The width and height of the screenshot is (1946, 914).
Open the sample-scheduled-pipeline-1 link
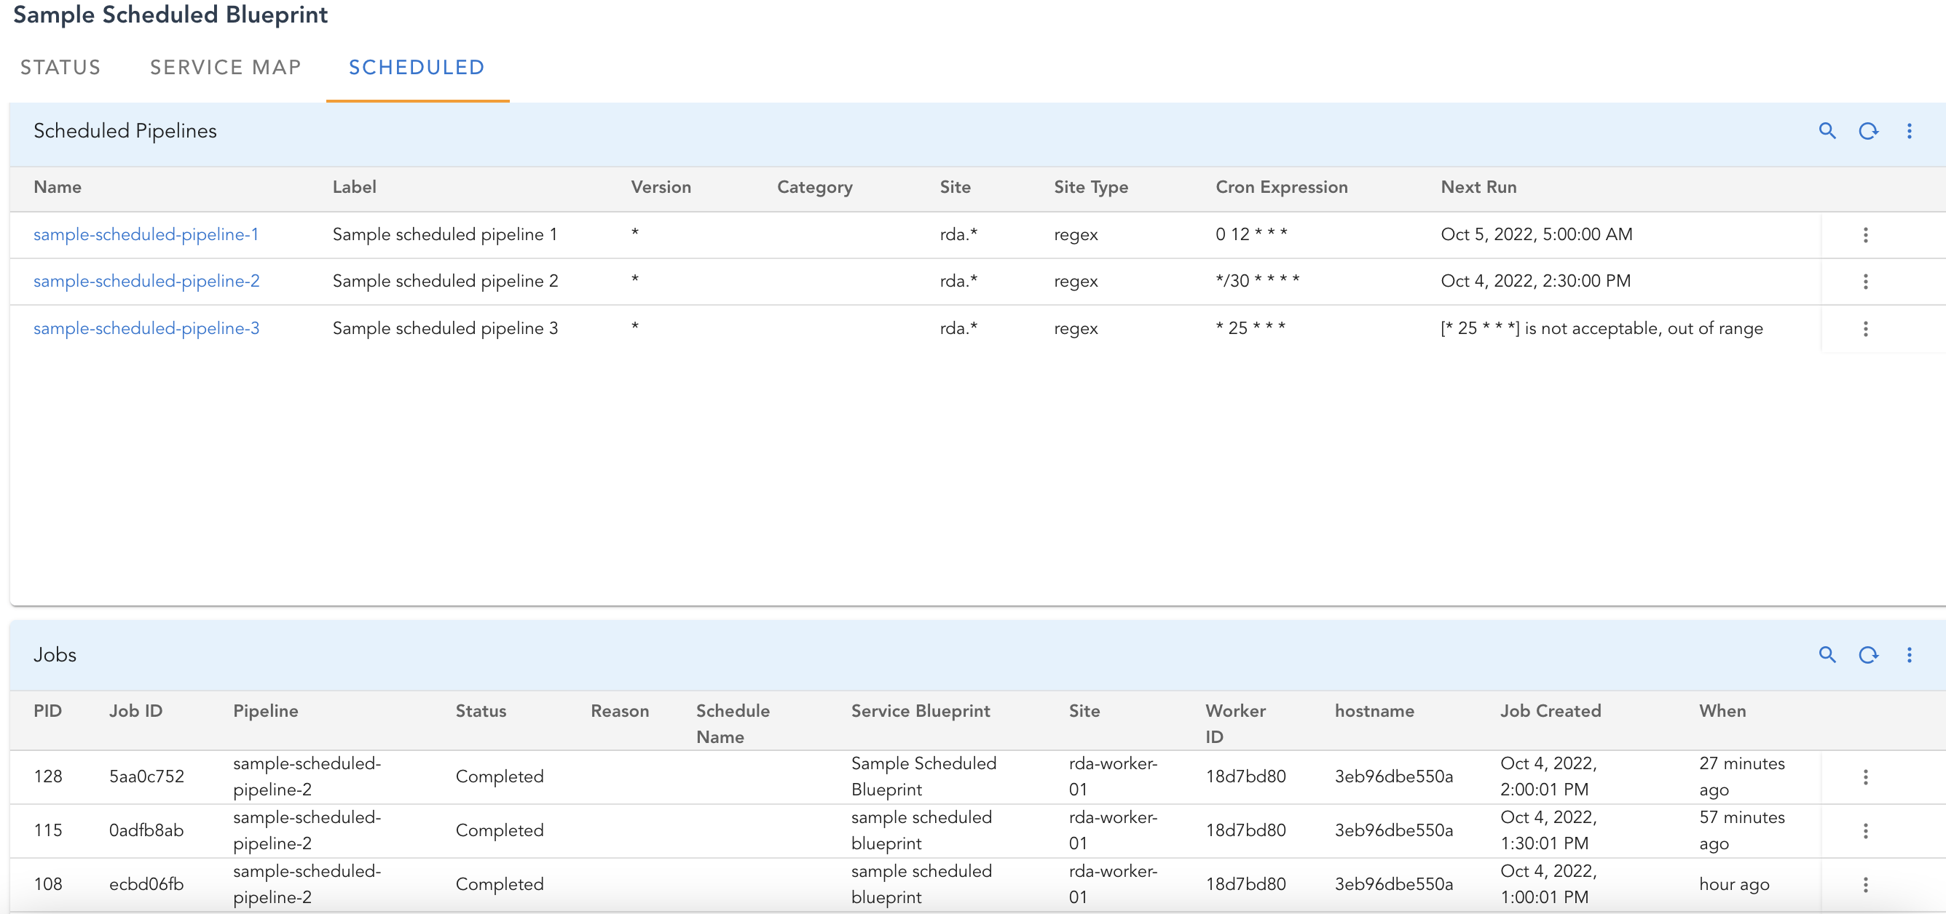click(x=146, y=234)
